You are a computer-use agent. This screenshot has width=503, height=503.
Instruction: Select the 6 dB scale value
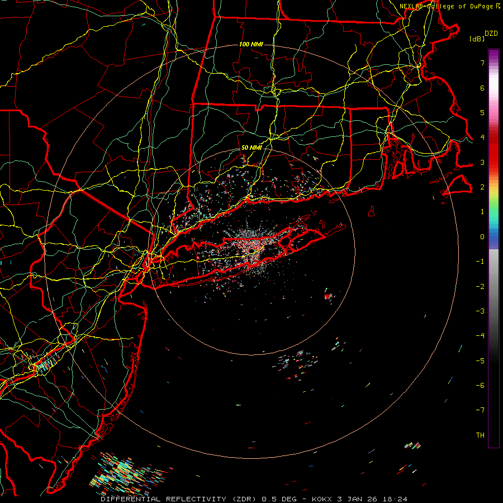(482, 88)
